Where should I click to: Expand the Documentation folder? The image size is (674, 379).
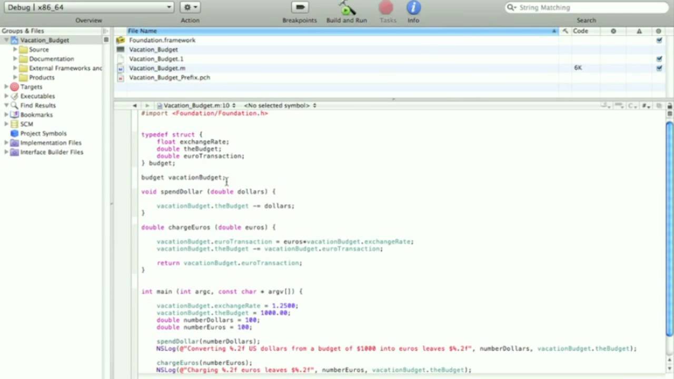point(15,59)
